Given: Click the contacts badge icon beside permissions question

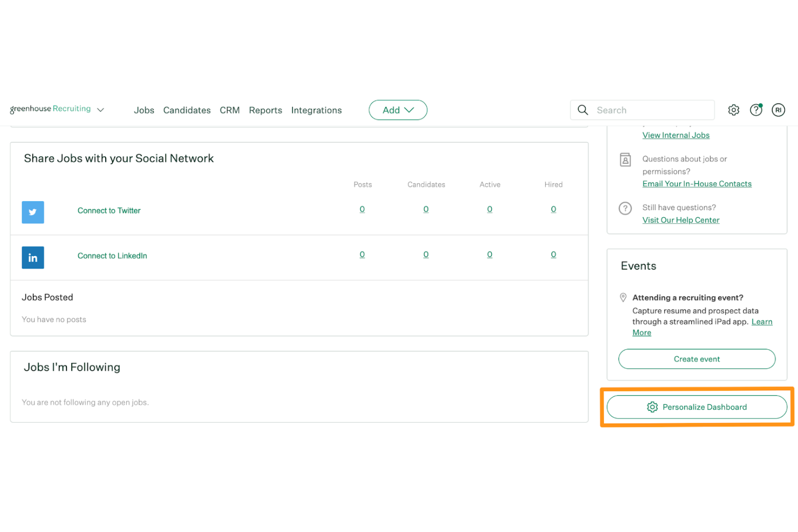Looking at the screenshot, I should click(x=625, y=160).
